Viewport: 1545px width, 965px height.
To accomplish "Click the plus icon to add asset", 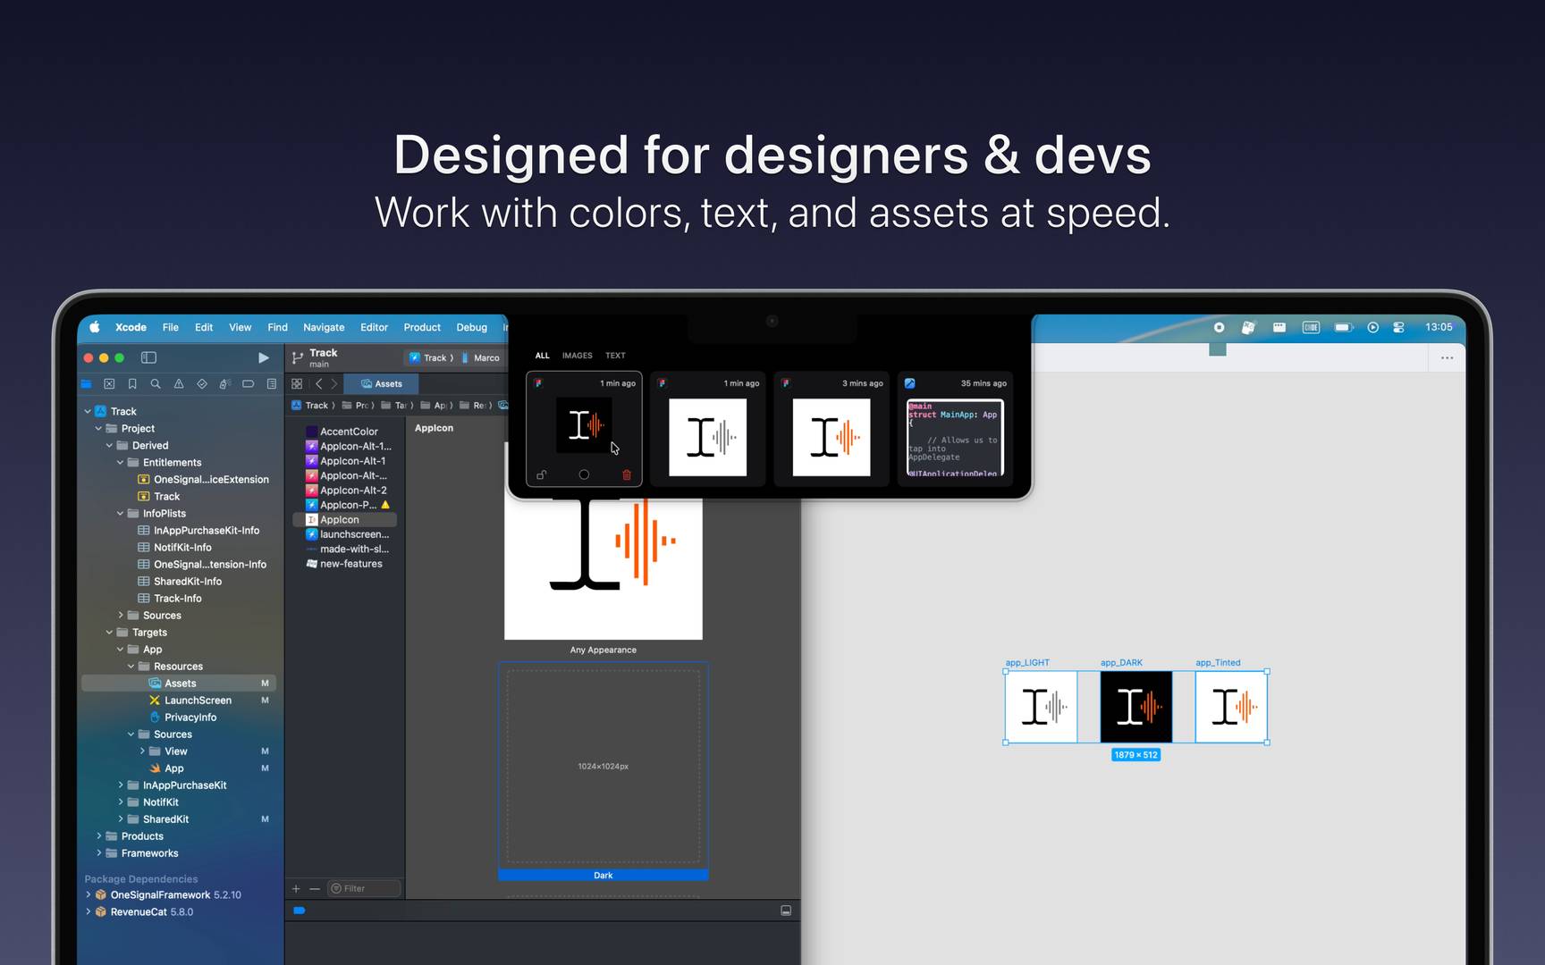I will (296, 889).
